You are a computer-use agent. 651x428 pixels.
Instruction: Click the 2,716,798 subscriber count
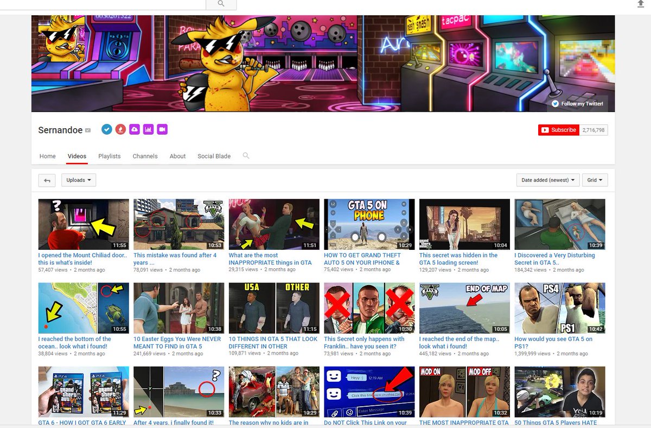(x=594, y=130)
